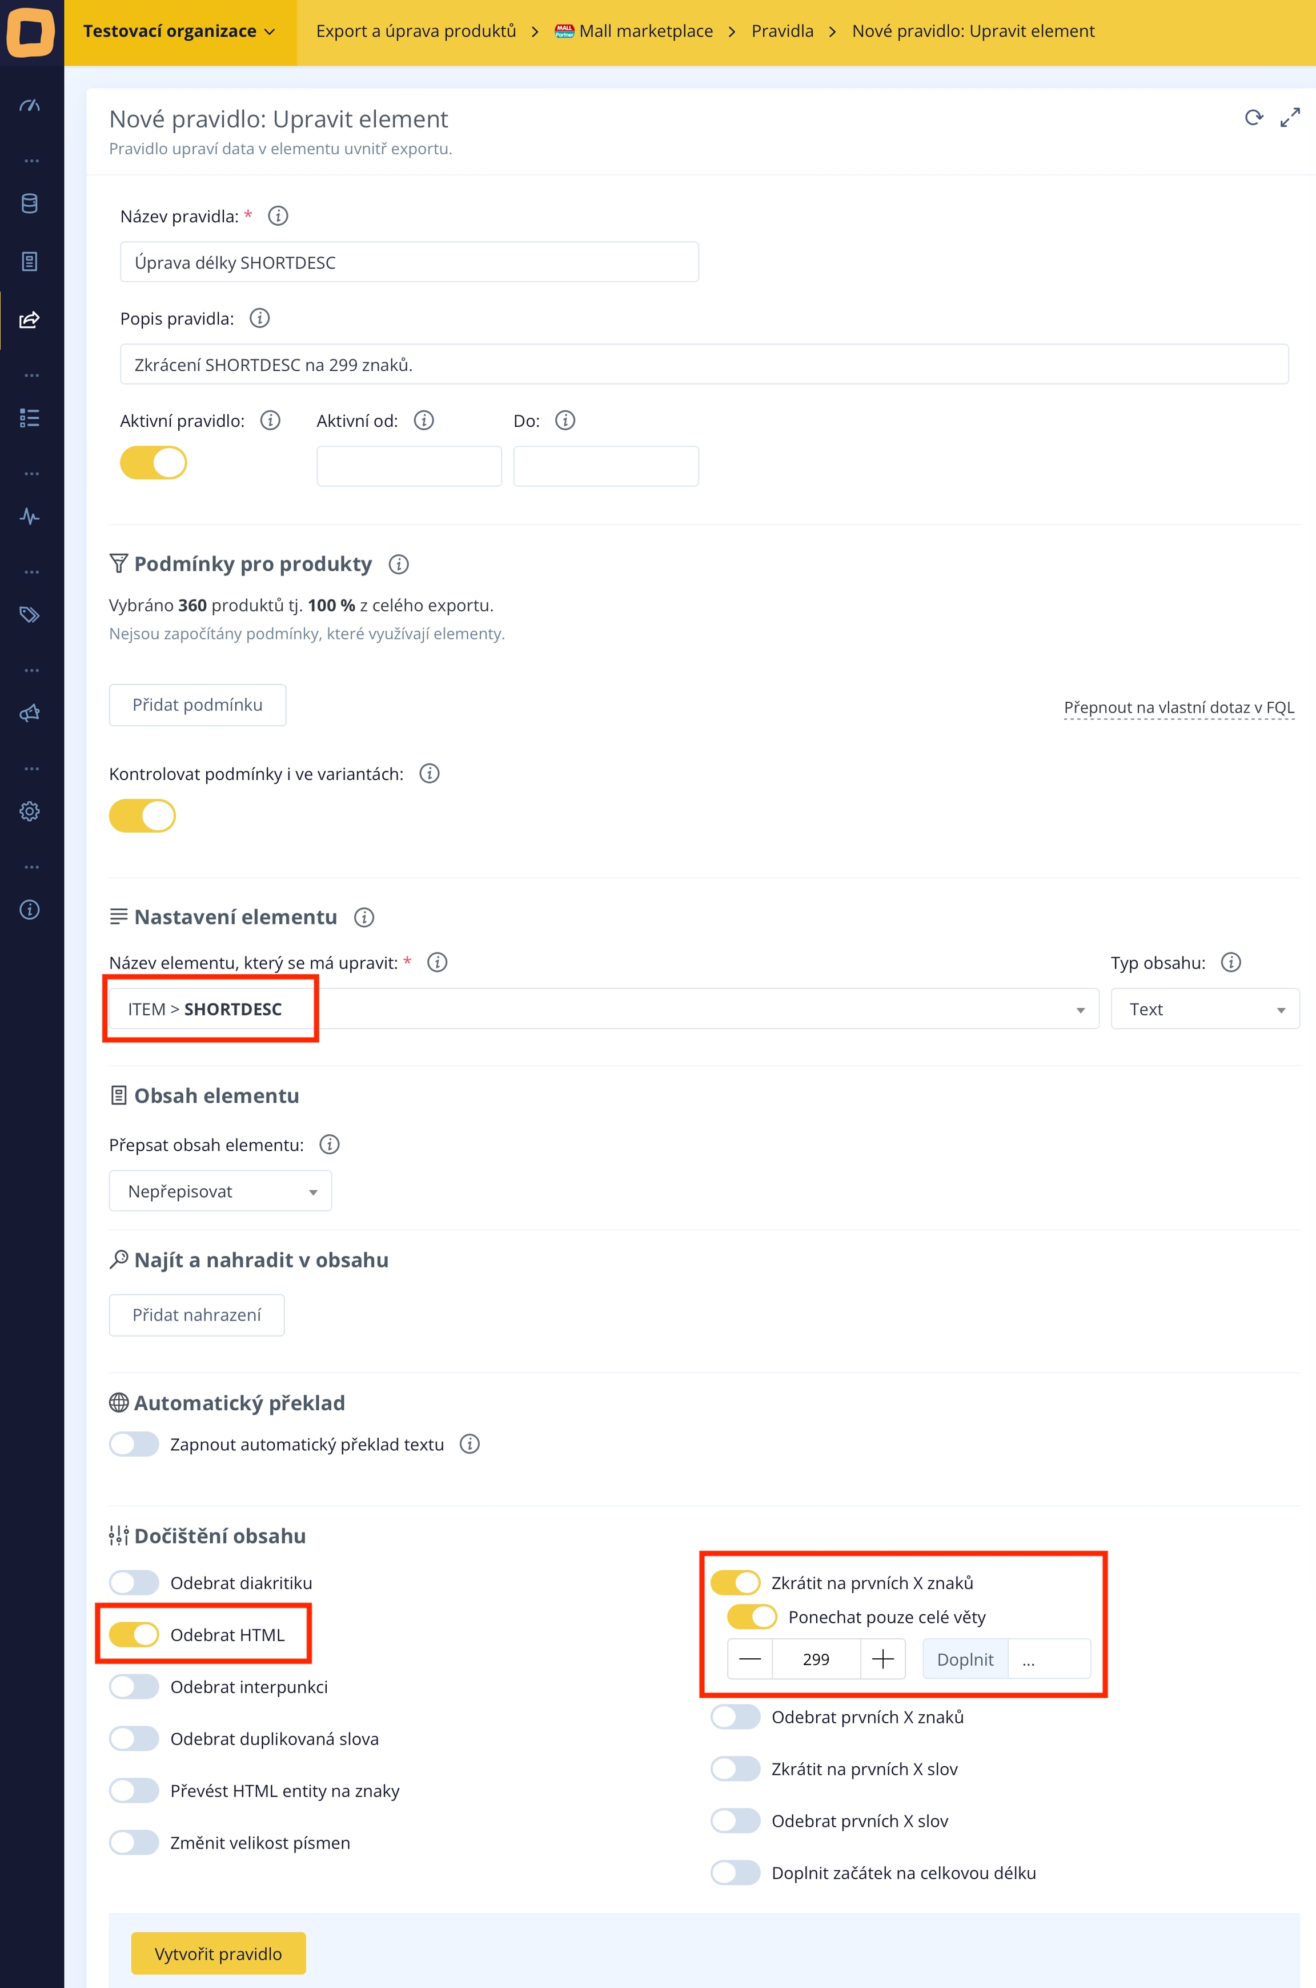Open the settings gear icon in sidebar
This screenshot has width=1316, height=1988.
(29, 812)
